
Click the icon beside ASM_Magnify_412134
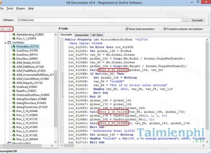14,83
